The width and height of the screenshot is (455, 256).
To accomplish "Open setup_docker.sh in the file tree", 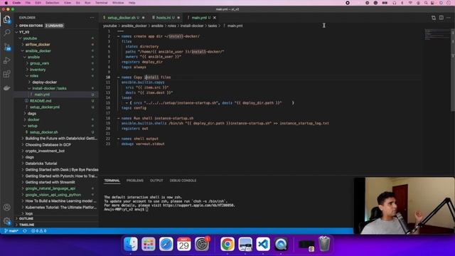I will (x=56, y=132).
